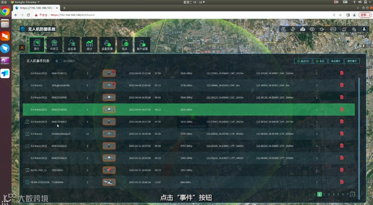Toggle the eye visibility icon in toolbar

tap(312, 29)
